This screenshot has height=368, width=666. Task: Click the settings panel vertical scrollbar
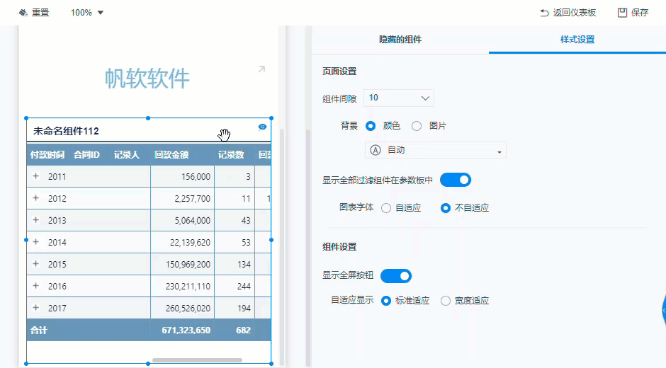tap(308, 248)
